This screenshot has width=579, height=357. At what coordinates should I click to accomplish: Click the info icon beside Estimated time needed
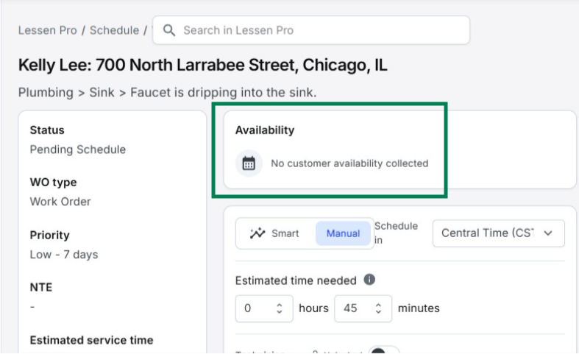pyautogui.click(x=369, y=280)
